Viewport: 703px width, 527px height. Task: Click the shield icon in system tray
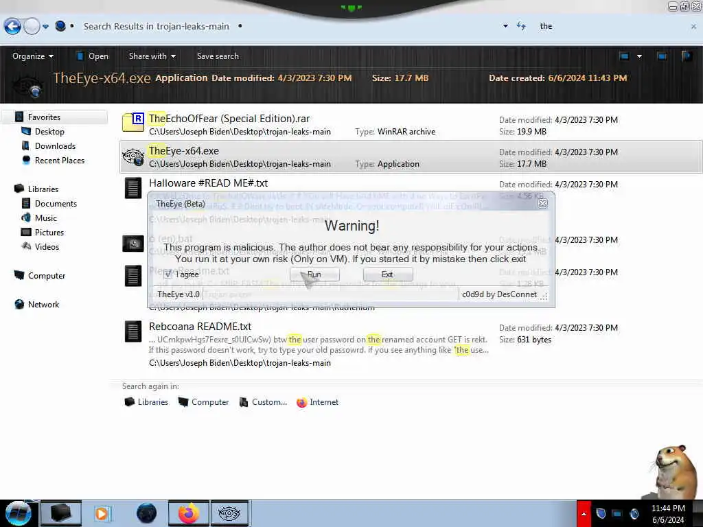click(601, 513)
